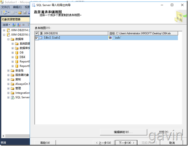The image size is (188, 146).
Task: Expand the AlwaysOn node
Action: pyautogui.click(x=8, y=84)
